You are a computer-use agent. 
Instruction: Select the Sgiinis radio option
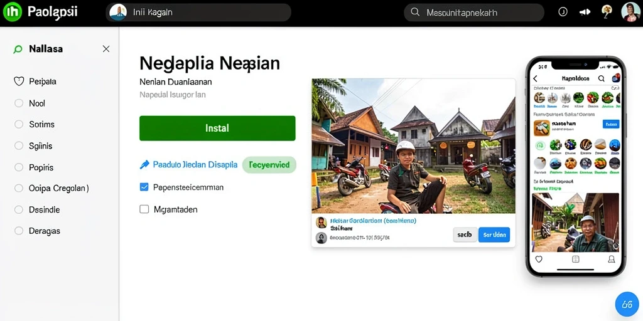(x=19, y=145)
